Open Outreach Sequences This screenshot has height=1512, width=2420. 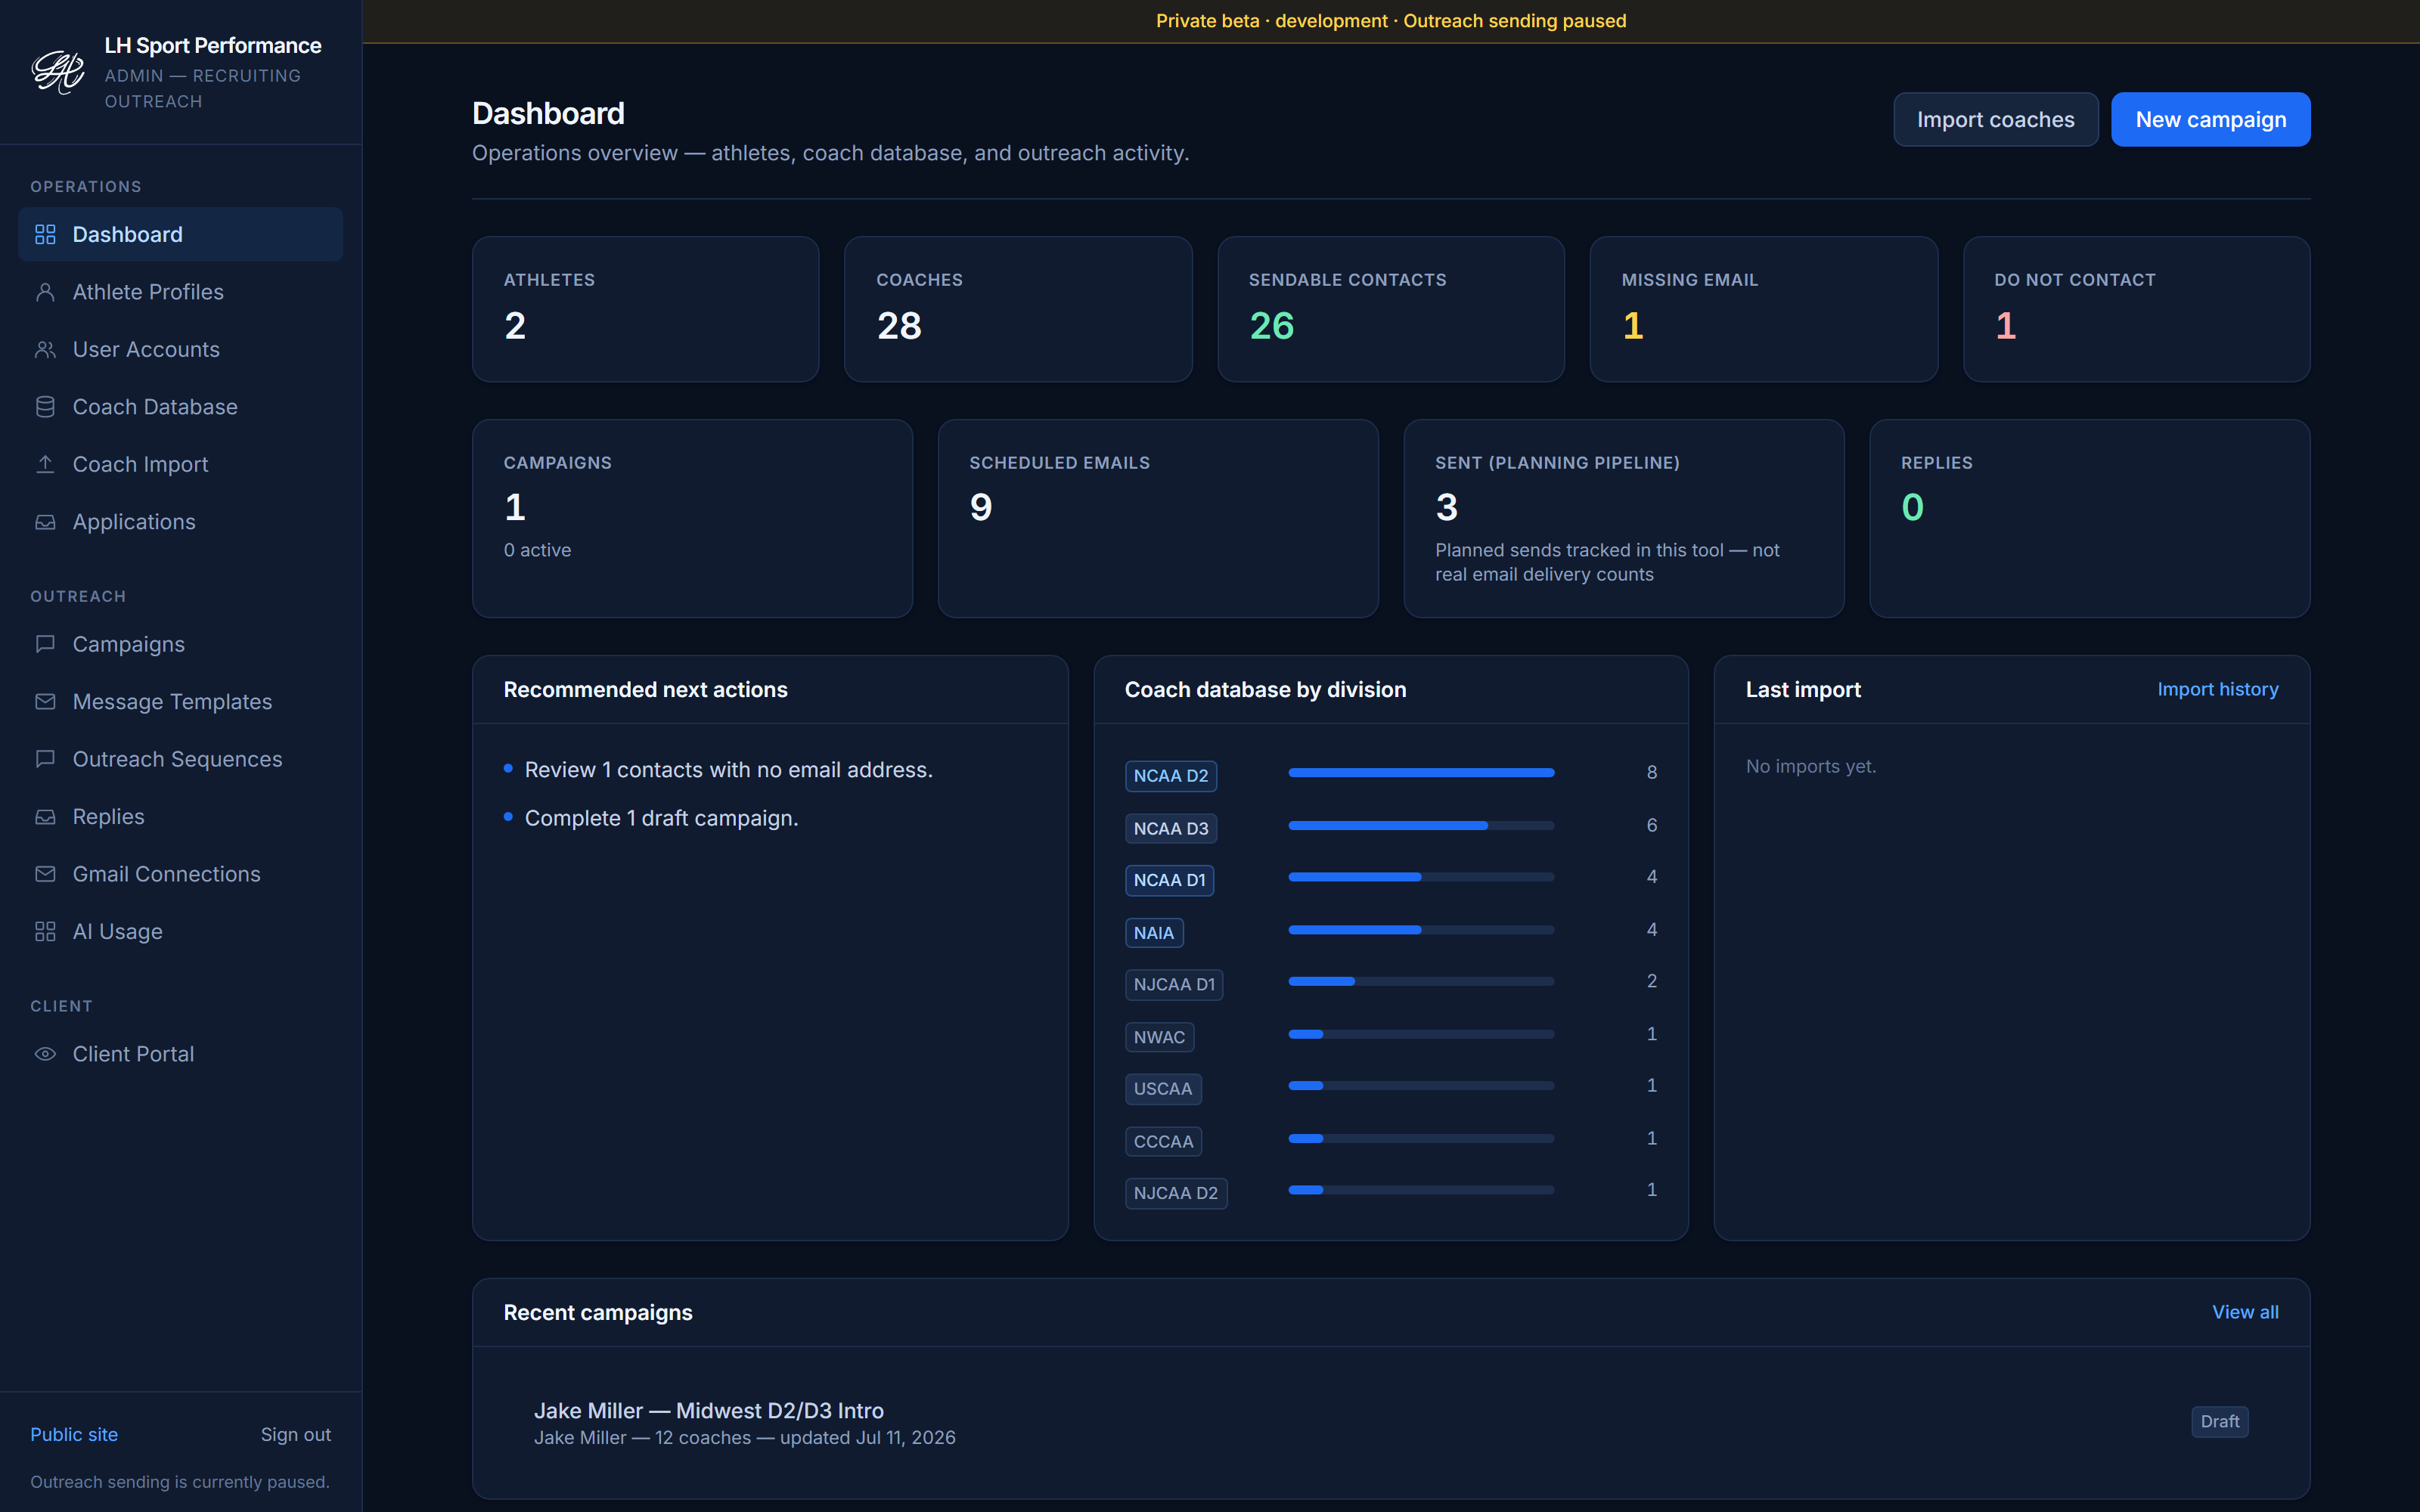pyautogui.click(x=180, y=759)
